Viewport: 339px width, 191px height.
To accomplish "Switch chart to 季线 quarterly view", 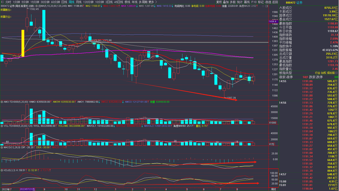I will (127, 2).
